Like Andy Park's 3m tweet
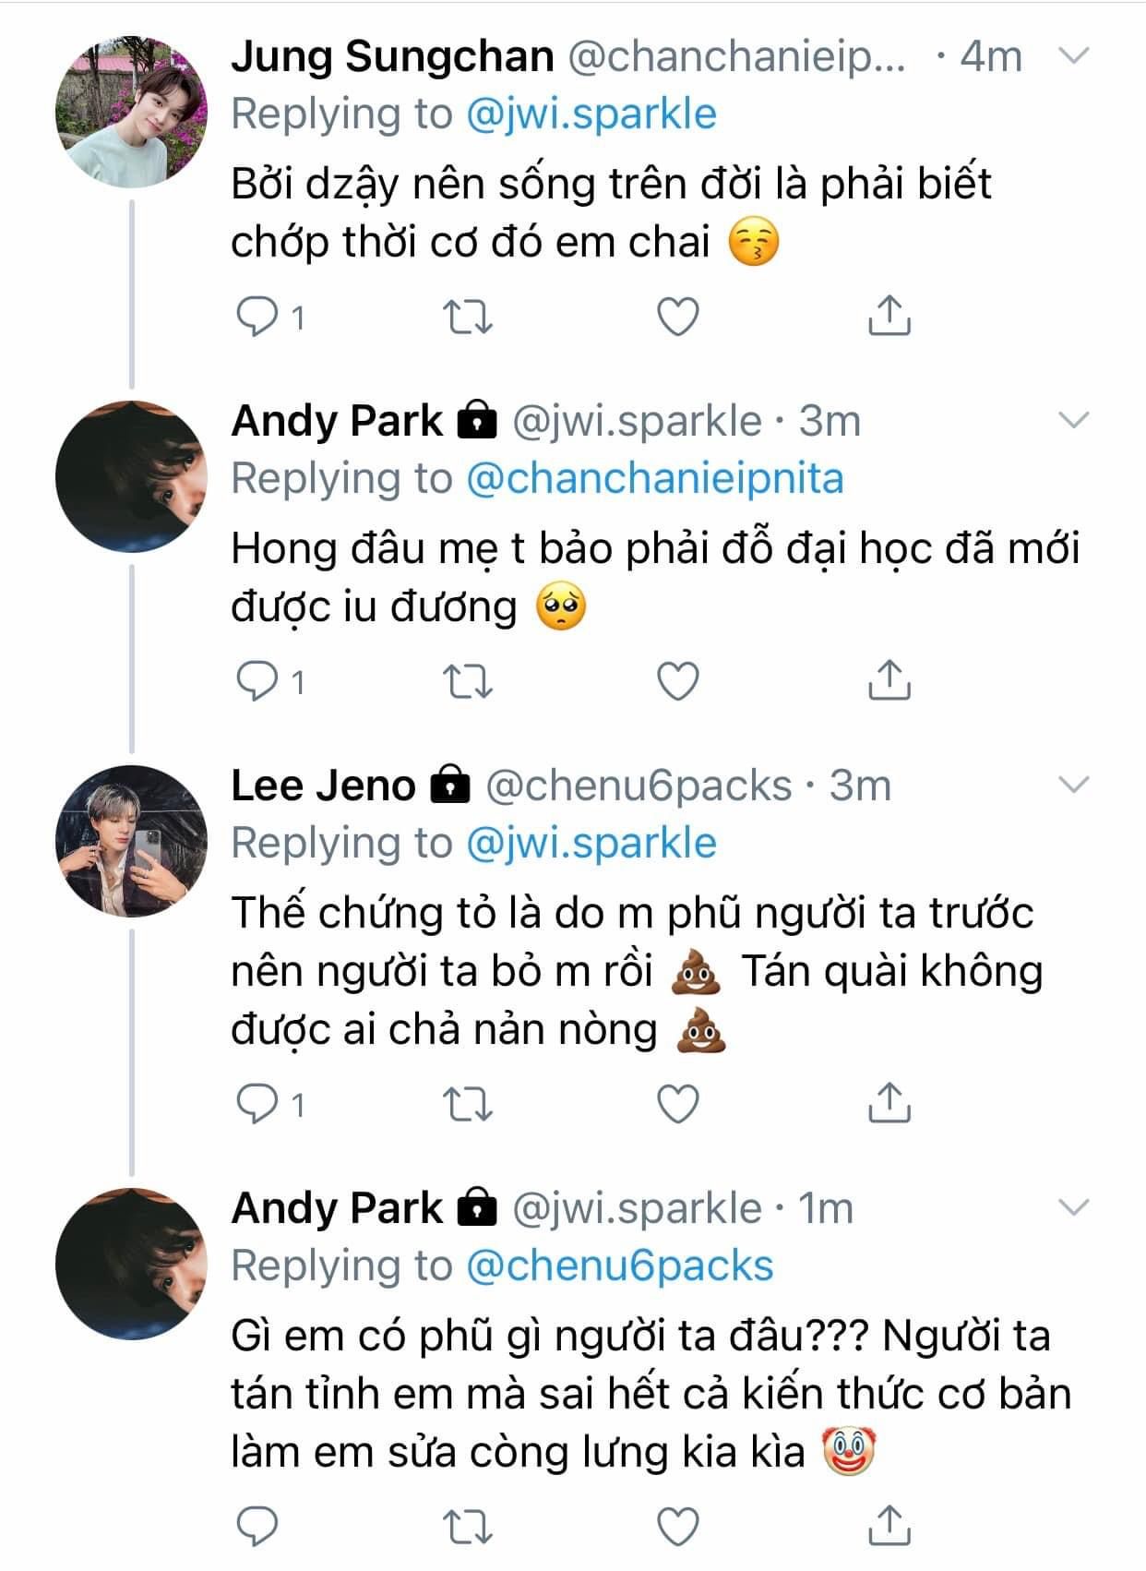The height and width of the screenshot is (1571, 1146). 678,682
